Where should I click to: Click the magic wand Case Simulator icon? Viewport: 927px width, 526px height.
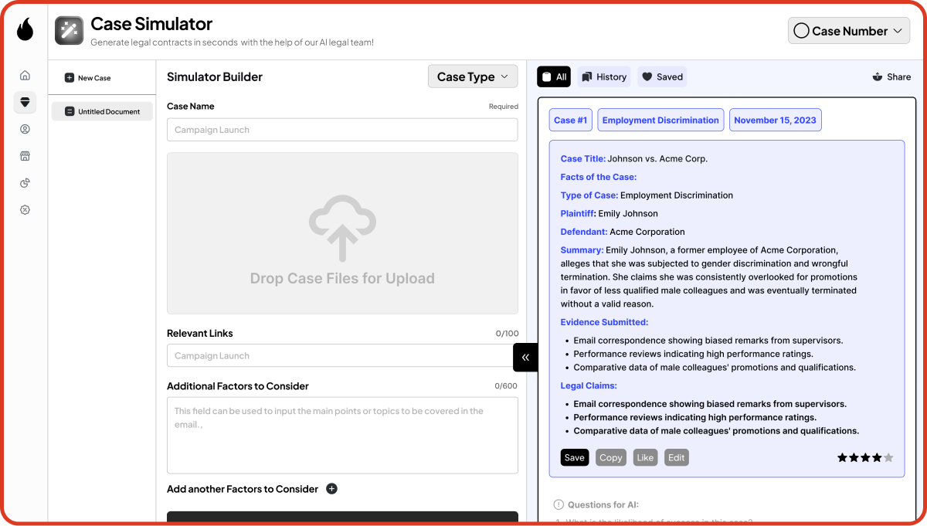tap(70, 31)
